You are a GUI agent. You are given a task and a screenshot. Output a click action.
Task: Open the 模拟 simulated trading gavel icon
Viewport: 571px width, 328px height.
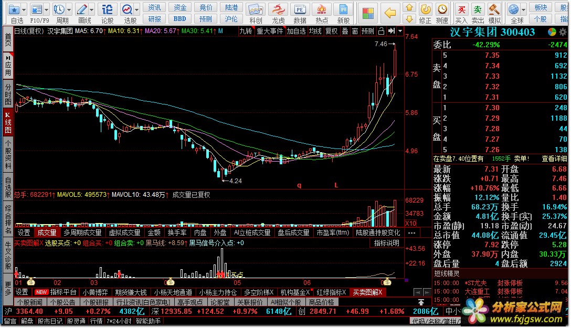[x=494, y=9]
